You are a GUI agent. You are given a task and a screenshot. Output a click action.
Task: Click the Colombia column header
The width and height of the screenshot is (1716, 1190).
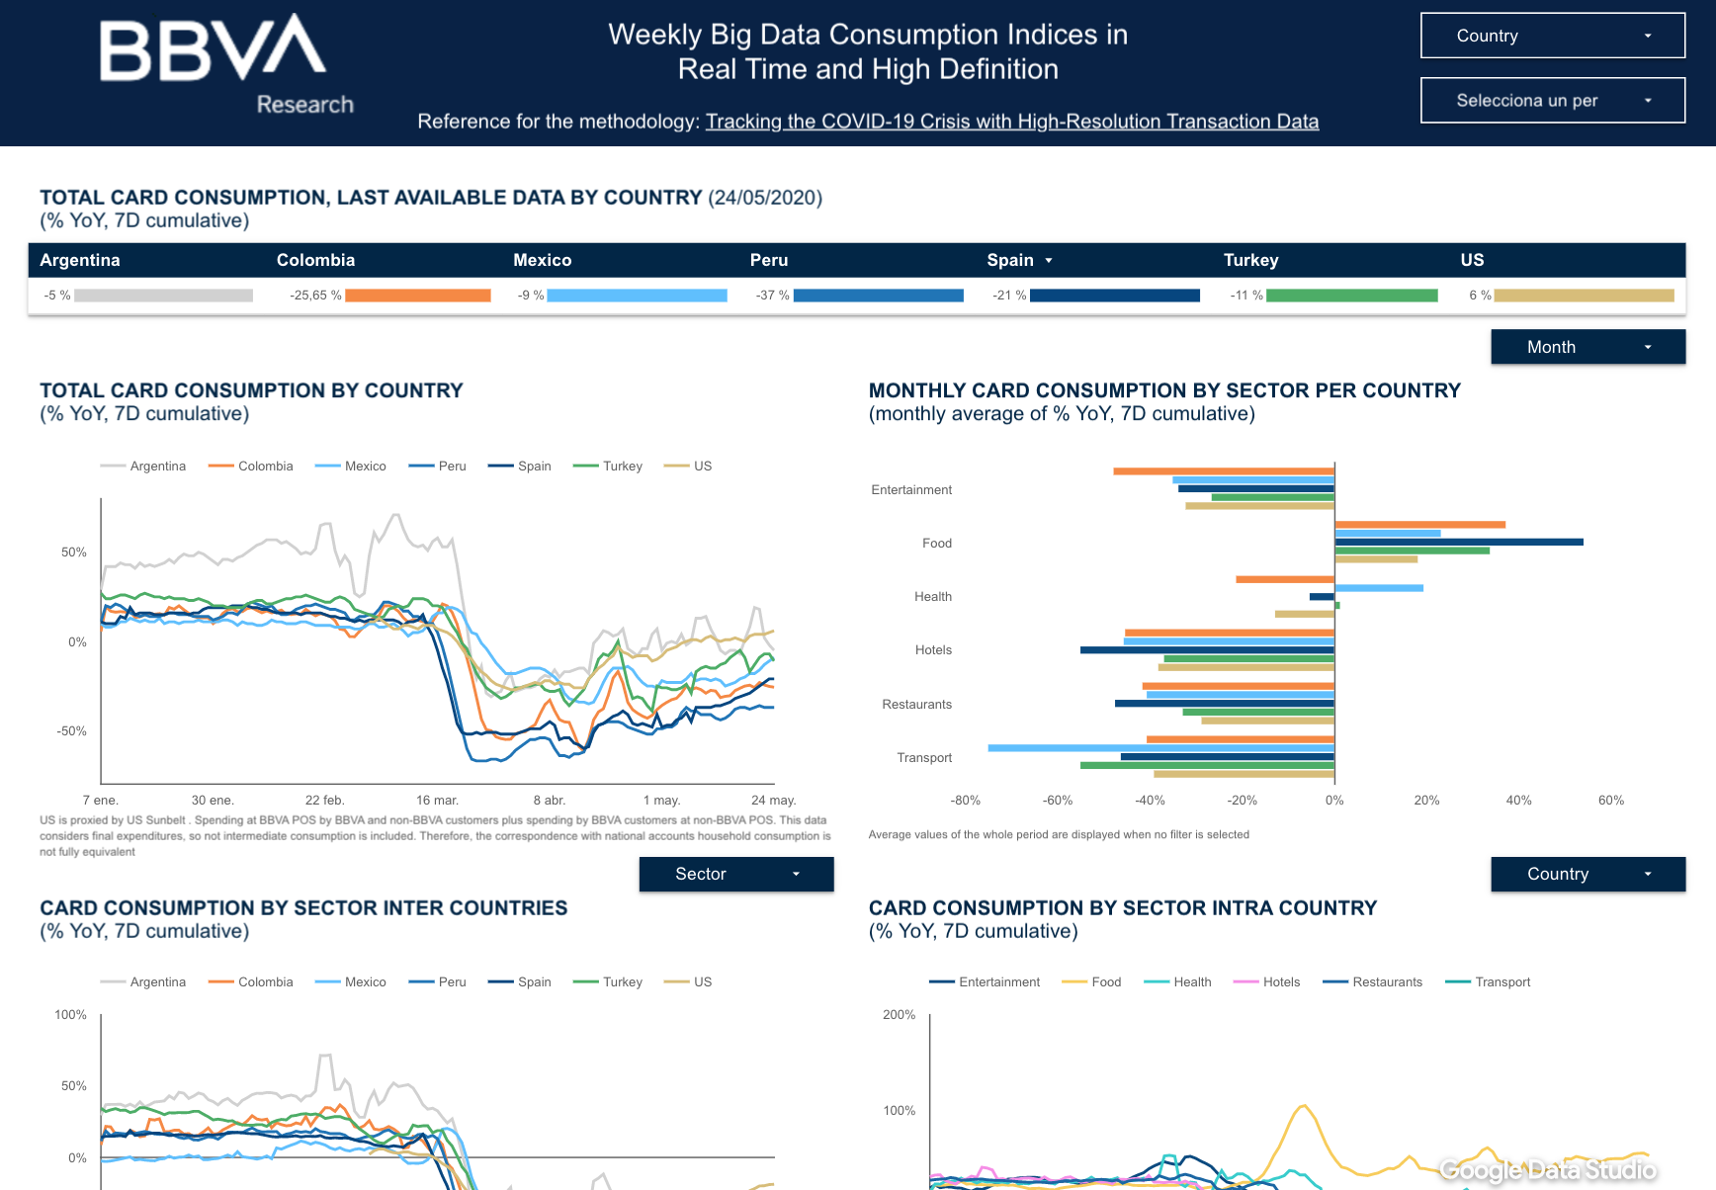point(315,260)
